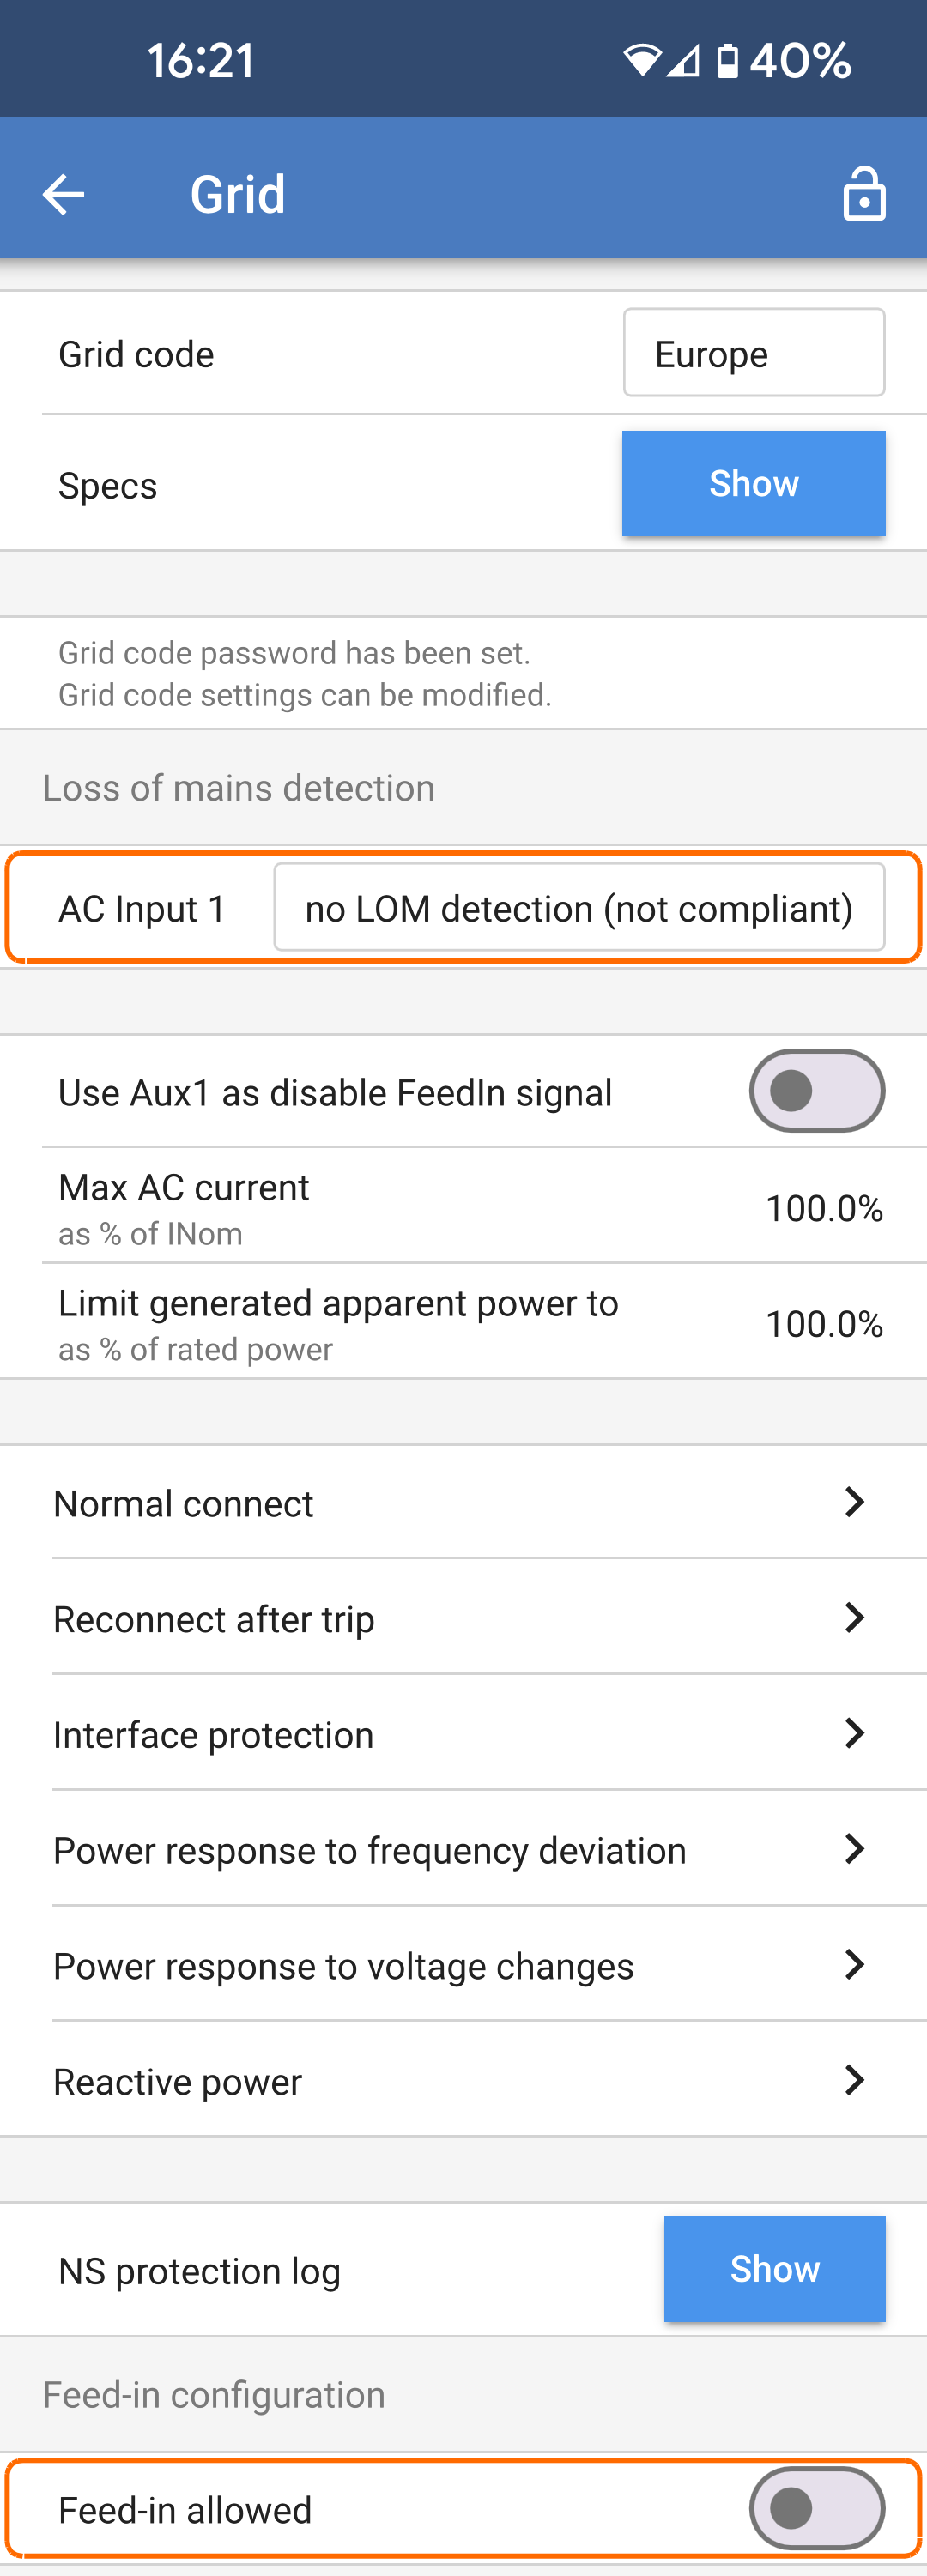The image size is (927, 2576).
Task: Expand Interface protection options
Action: coord(463,1734)
